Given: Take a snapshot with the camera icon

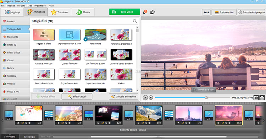Looking at the screenshot, I should coord(256,98).
